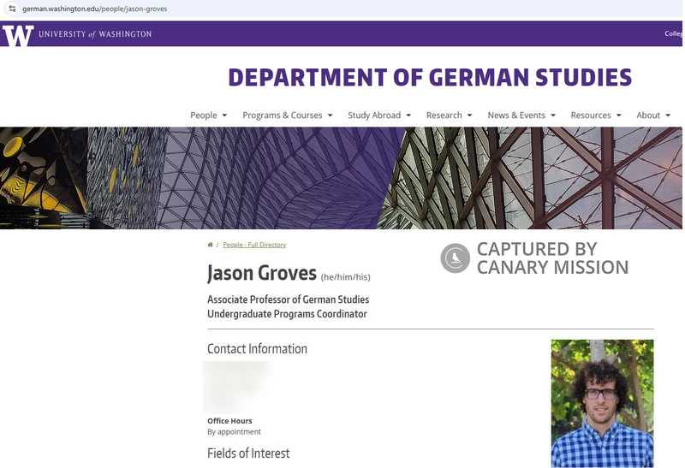685x468 pixels.
Task: Click the Captured by Canary Mission text
Action: click(x=552, y=258)
